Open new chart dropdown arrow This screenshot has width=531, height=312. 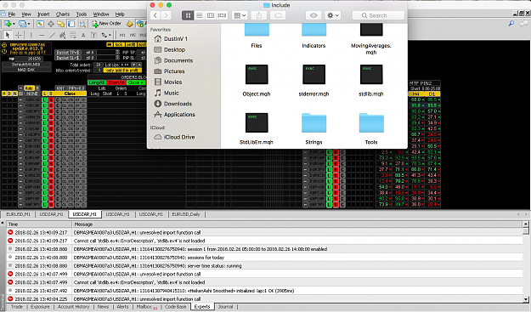coord(14,24)
